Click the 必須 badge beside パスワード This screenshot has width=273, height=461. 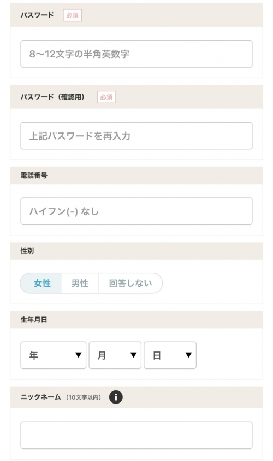(x=73, y=15)
